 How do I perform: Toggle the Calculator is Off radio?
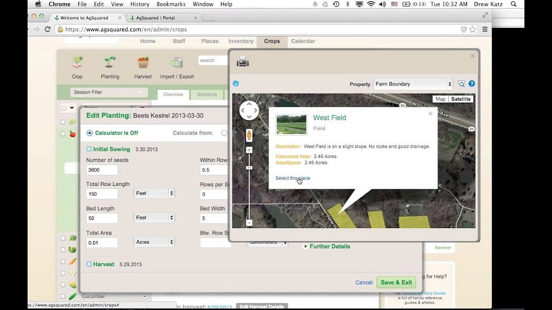coord(89,133)
